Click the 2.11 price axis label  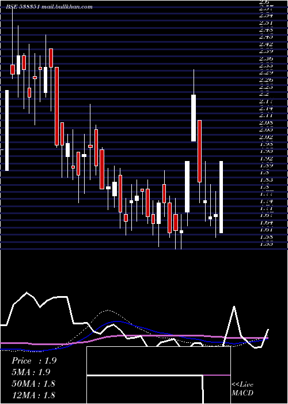[x=266, y=115]
